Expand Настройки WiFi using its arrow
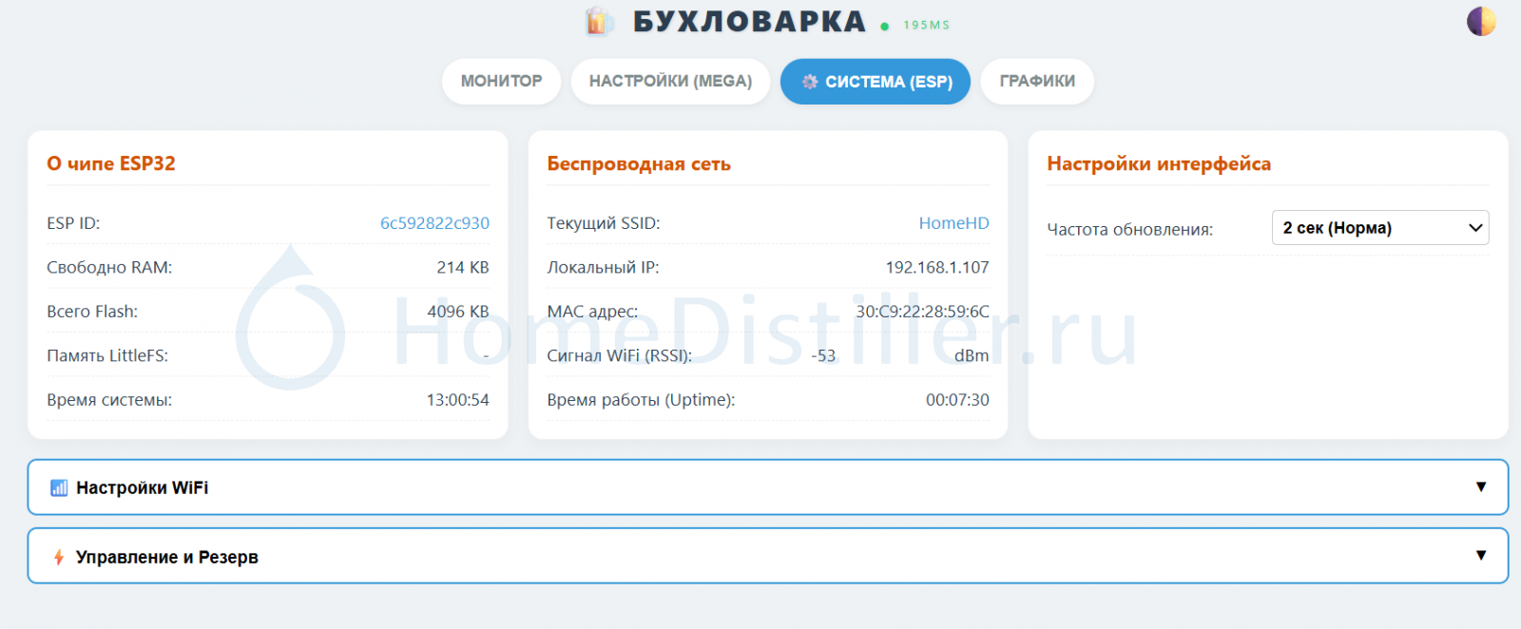1521x629 pixels. coord(1480,486)
